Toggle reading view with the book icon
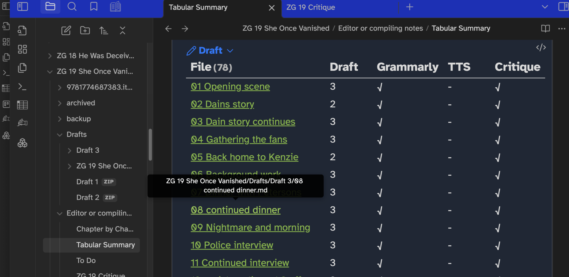 click(545, 29)
